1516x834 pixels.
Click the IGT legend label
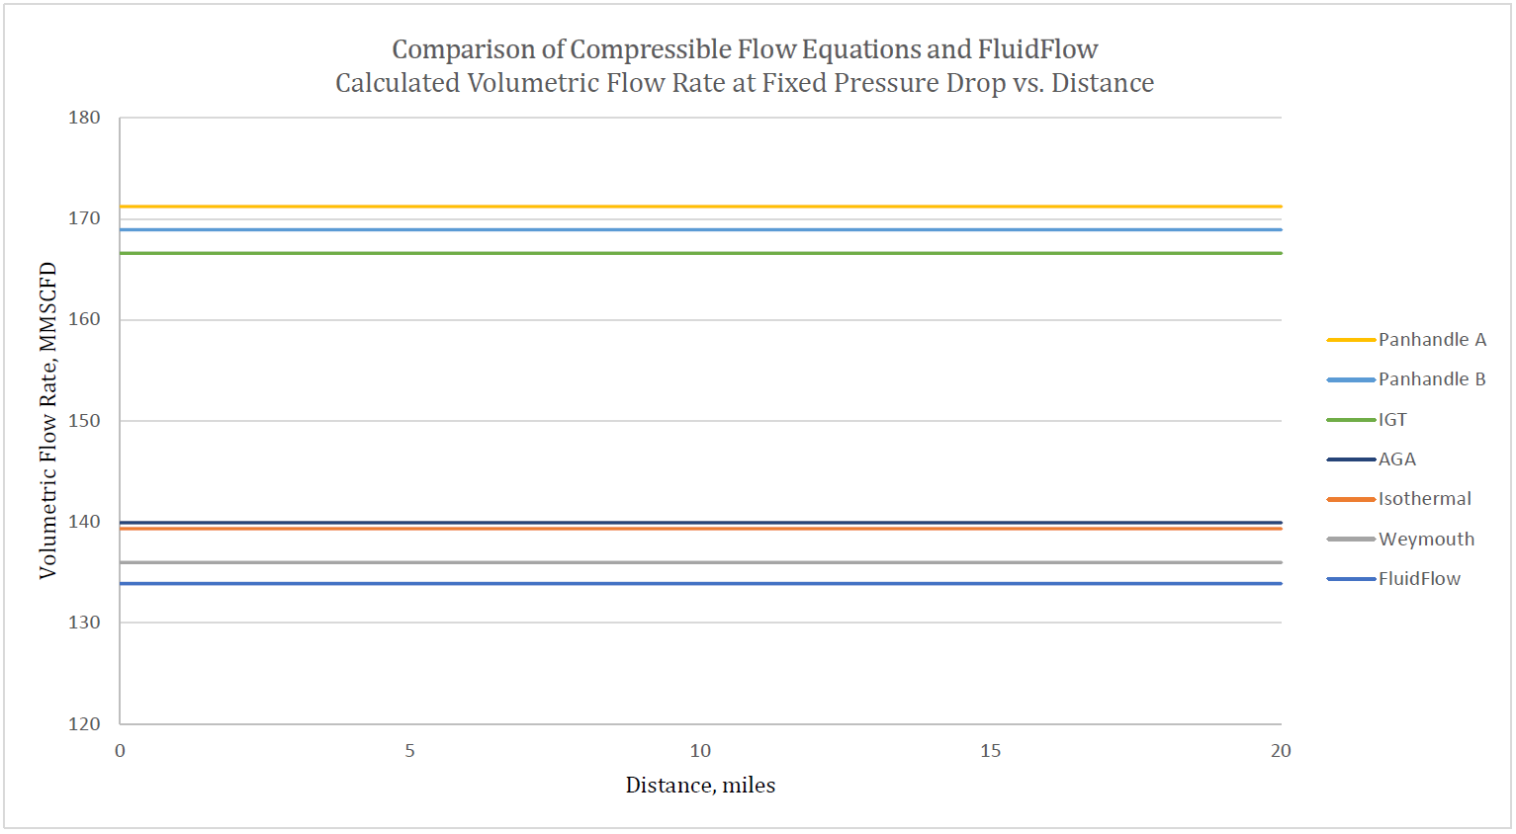tap(1392, 420)
